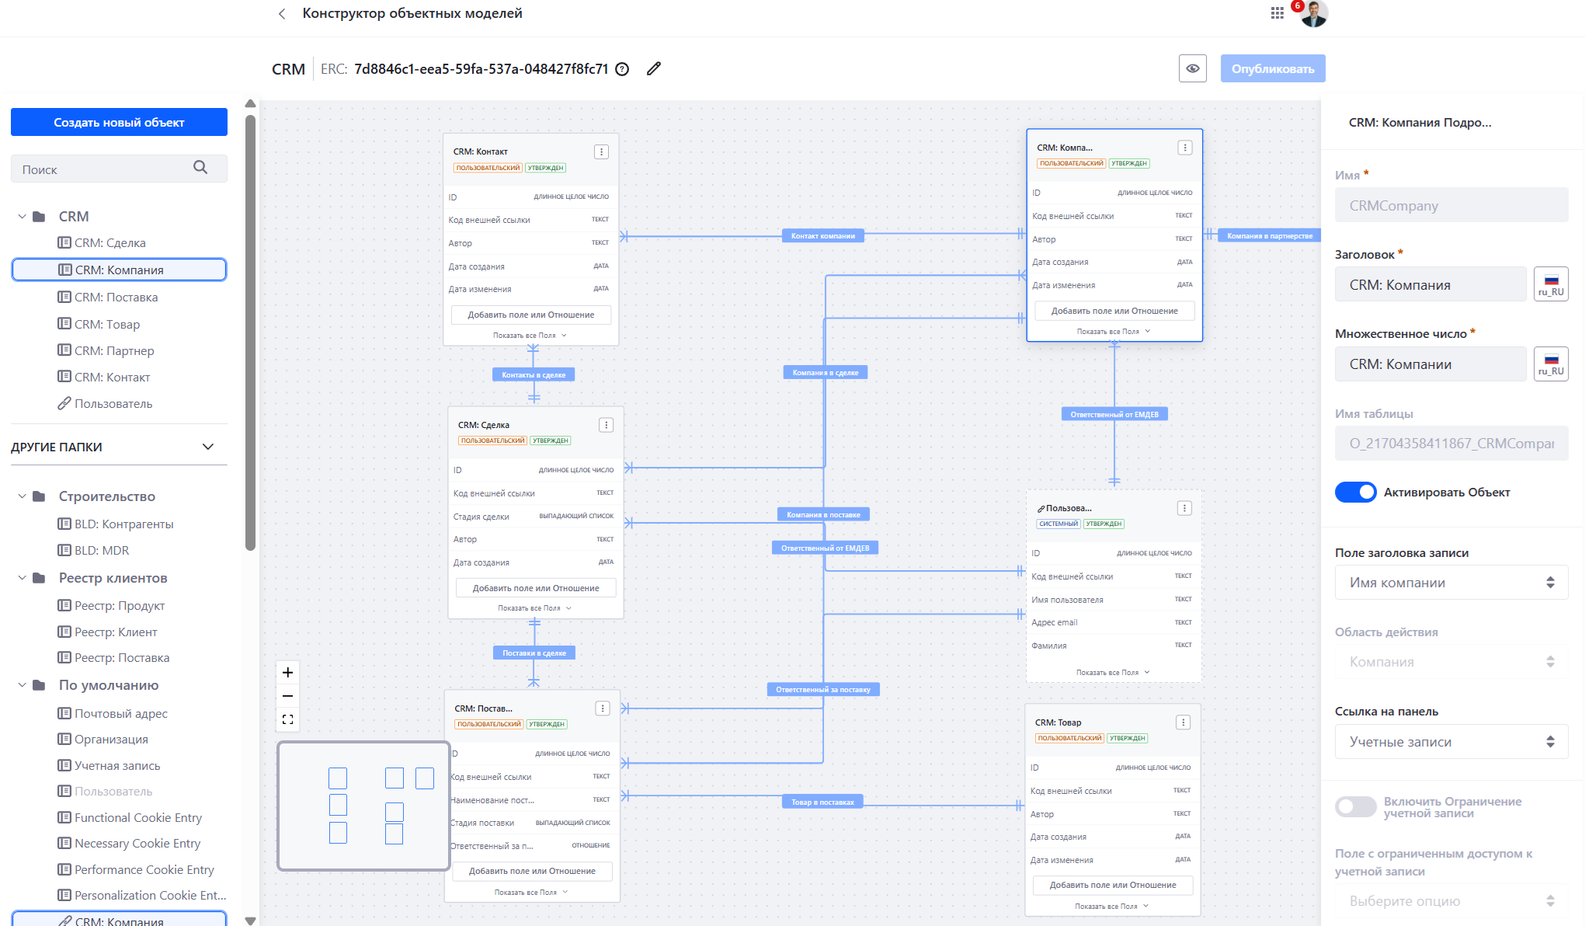This screenshot has width=1585, height=926.
Task: Open BLD: Контрагенты object
Action: 116,524
